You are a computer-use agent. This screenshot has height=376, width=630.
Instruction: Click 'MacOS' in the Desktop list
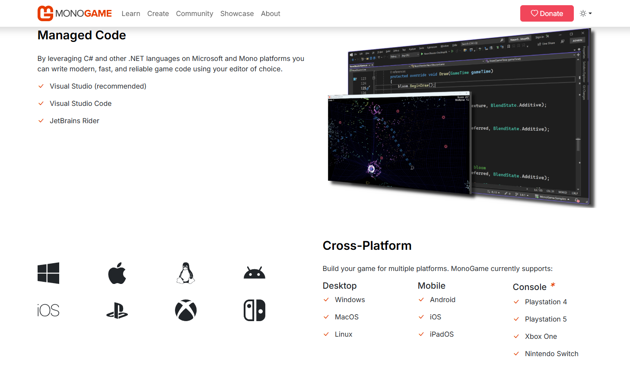[347, 317]
